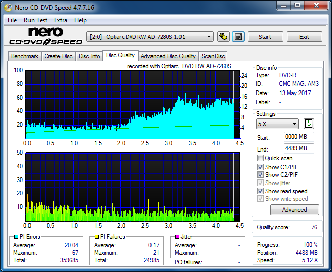Open the Run Test menu
The height and width of the screenshot is (272, 332).
pos(36,20)
